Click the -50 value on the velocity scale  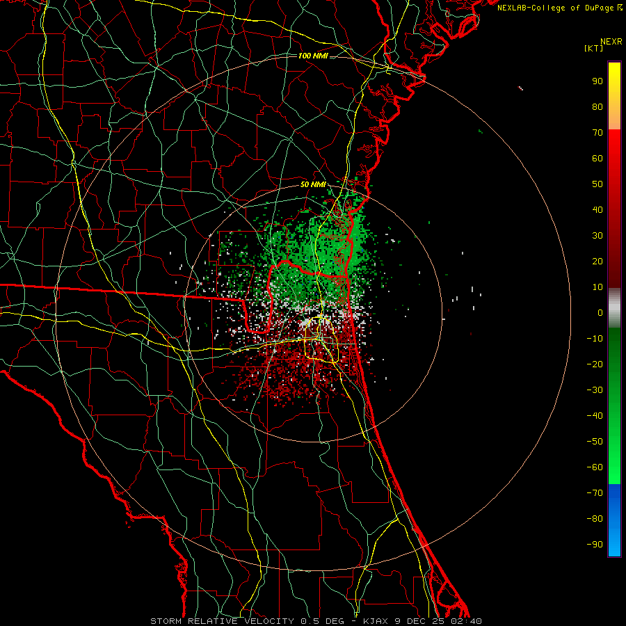click(595, 442)
